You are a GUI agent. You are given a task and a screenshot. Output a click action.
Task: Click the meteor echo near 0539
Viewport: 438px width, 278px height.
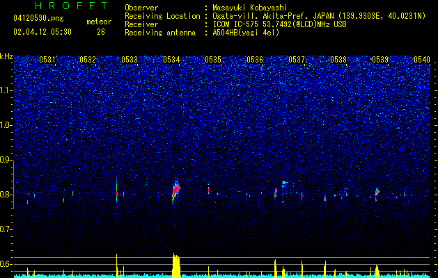(x=377, y=192)
